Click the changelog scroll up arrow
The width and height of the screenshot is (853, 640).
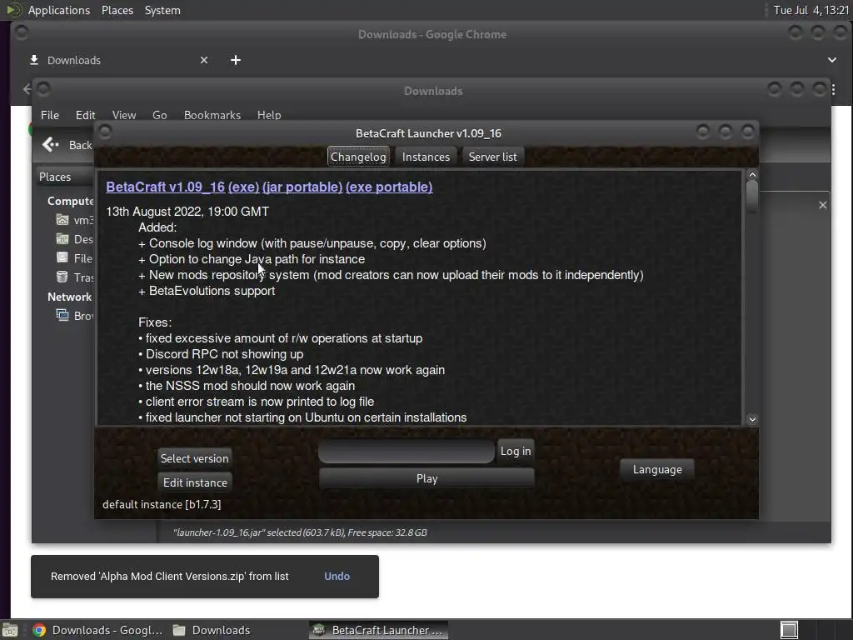[x=752, y=175]
